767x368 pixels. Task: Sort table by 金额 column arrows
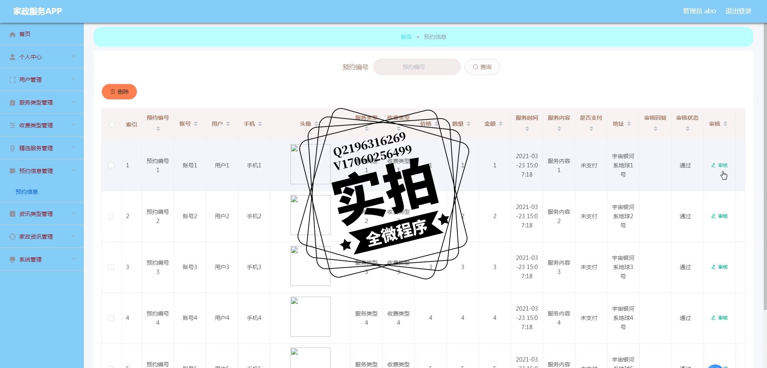coord(501,124)
